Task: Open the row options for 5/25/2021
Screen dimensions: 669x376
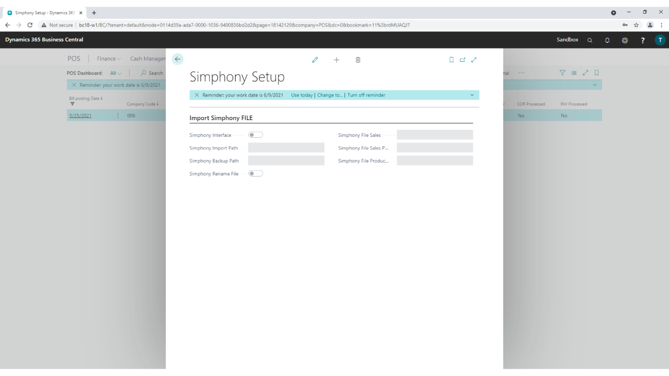Action: tap(118, 115)
